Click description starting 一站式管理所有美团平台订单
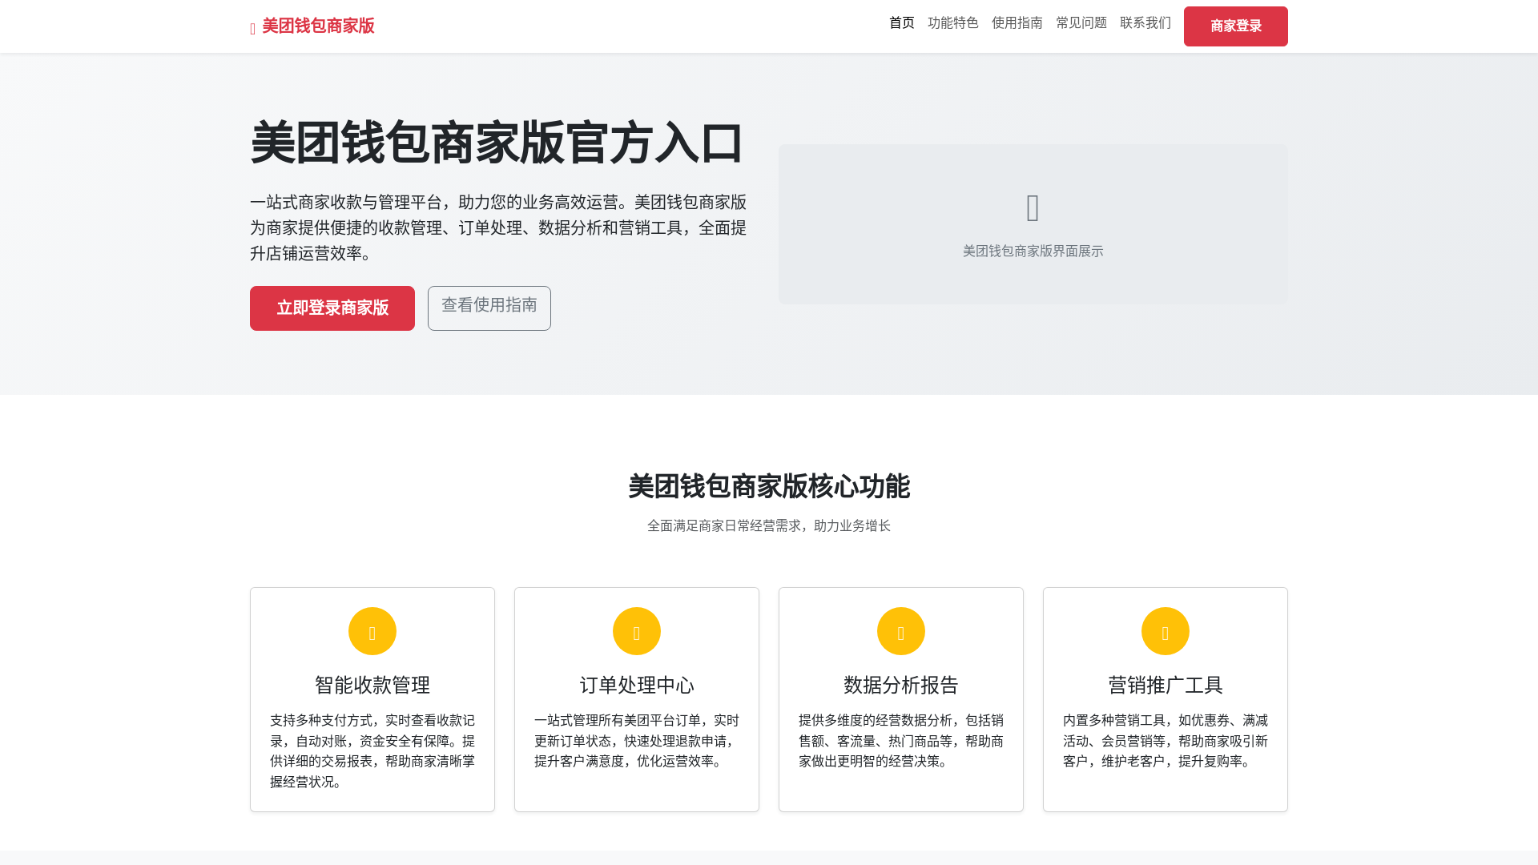 pyautogui.click(x=637, y=741)
